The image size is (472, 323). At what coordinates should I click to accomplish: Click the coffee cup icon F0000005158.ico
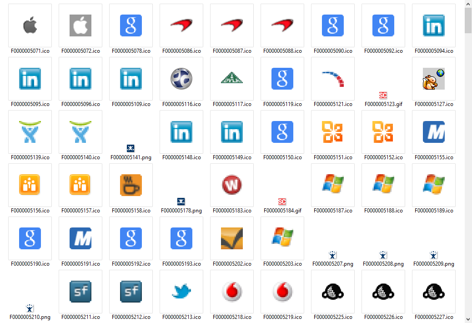pos(131,185)
